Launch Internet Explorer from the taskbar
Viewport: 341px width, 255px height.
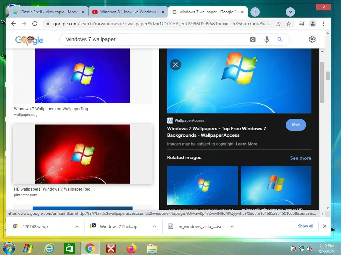(49, 248)
